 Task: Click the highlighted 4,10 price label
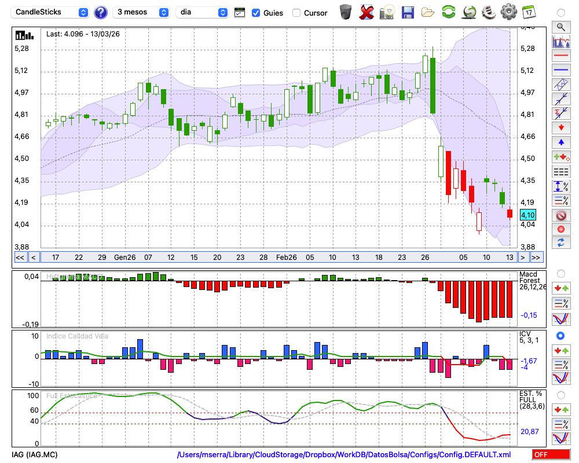(527, 215)
